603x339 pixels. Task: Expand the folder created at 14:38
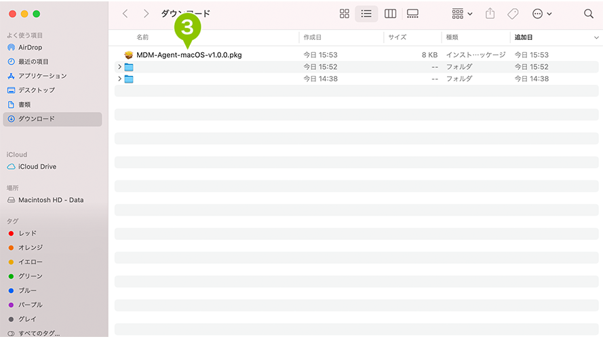tap(119, 79)
